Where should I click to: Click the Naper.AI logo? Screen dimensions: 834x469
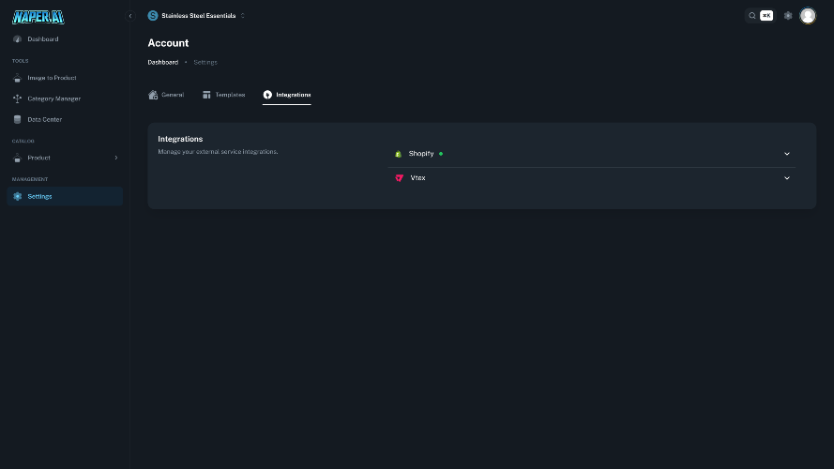tap(38, 17)
